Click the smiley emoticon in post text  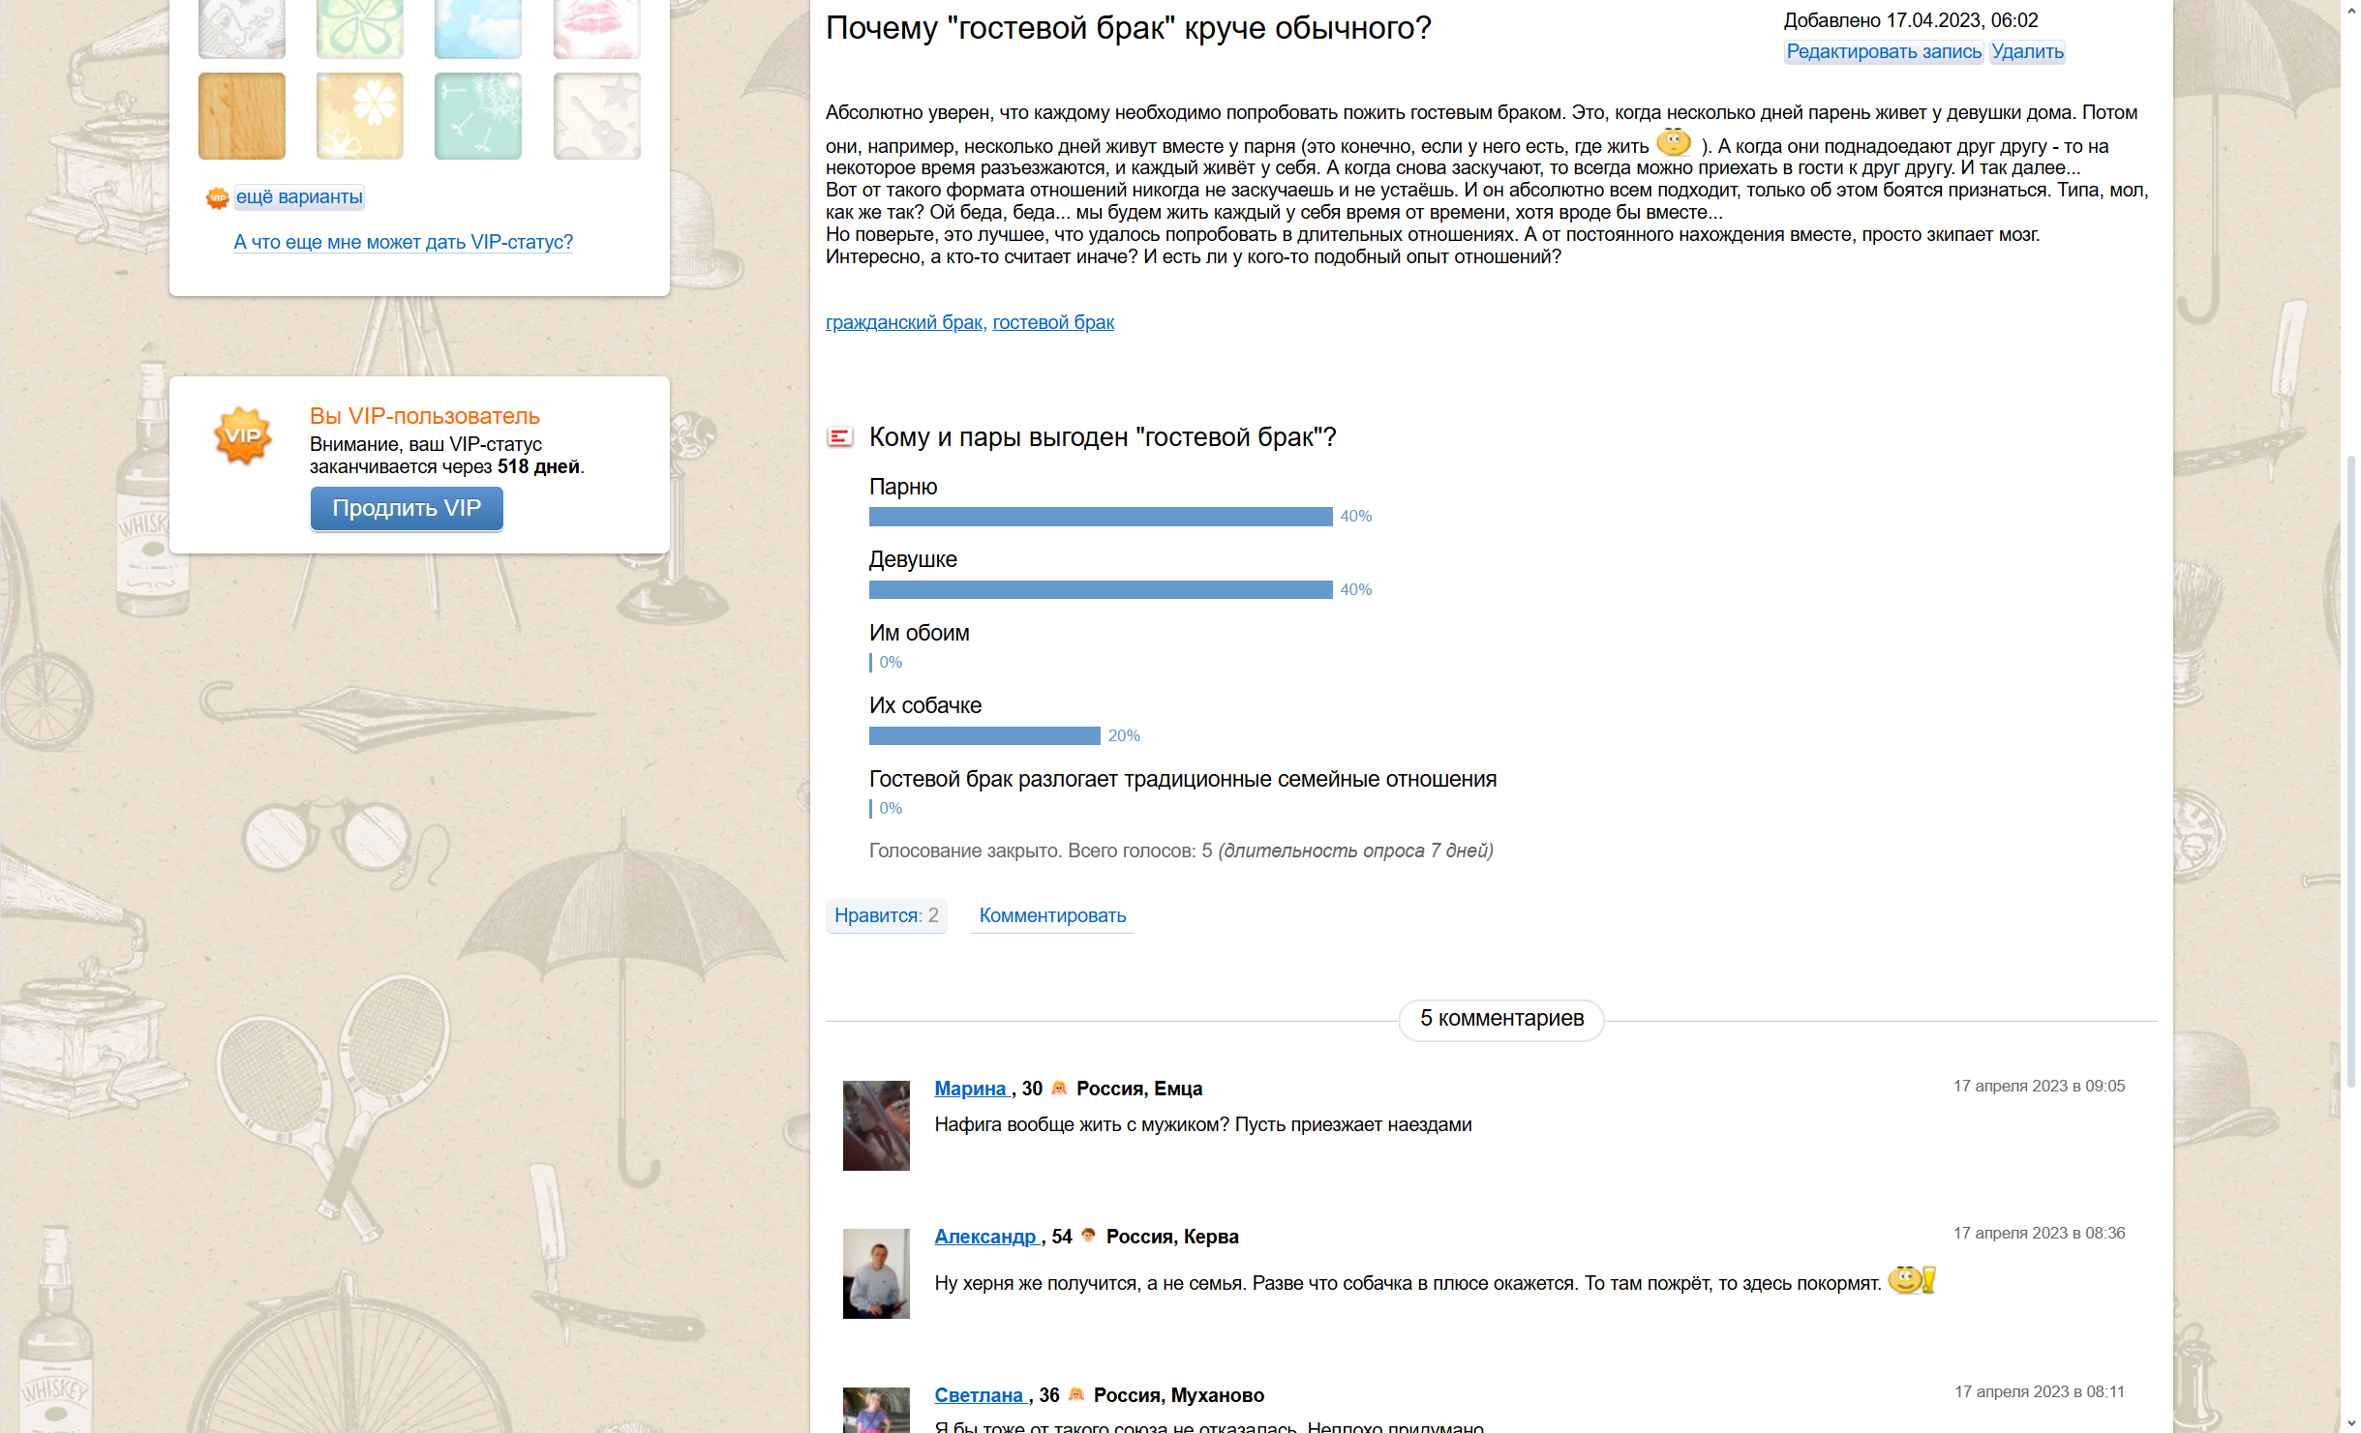tap(1673, 143)
